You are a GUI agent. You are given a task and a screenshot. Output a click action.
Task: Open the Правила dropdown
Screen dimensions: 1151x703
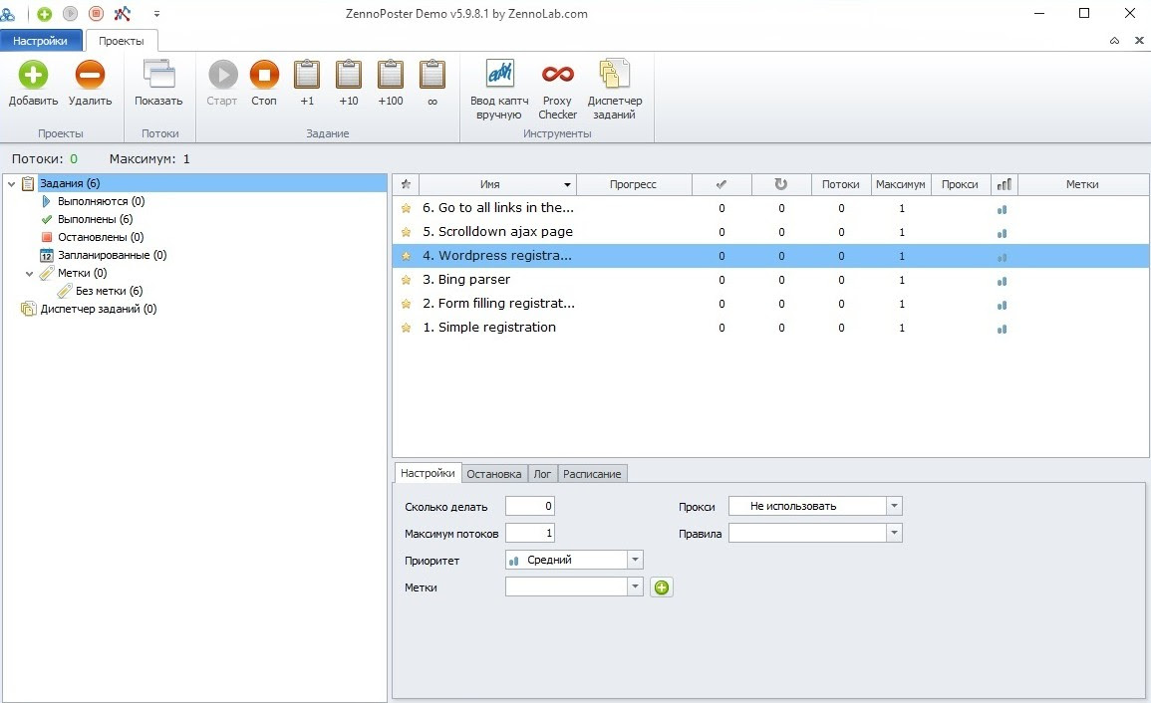(x=893, y=534)
